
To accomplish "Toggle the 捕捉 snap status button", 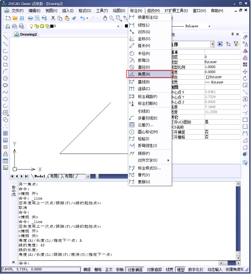I will point(87,269).
